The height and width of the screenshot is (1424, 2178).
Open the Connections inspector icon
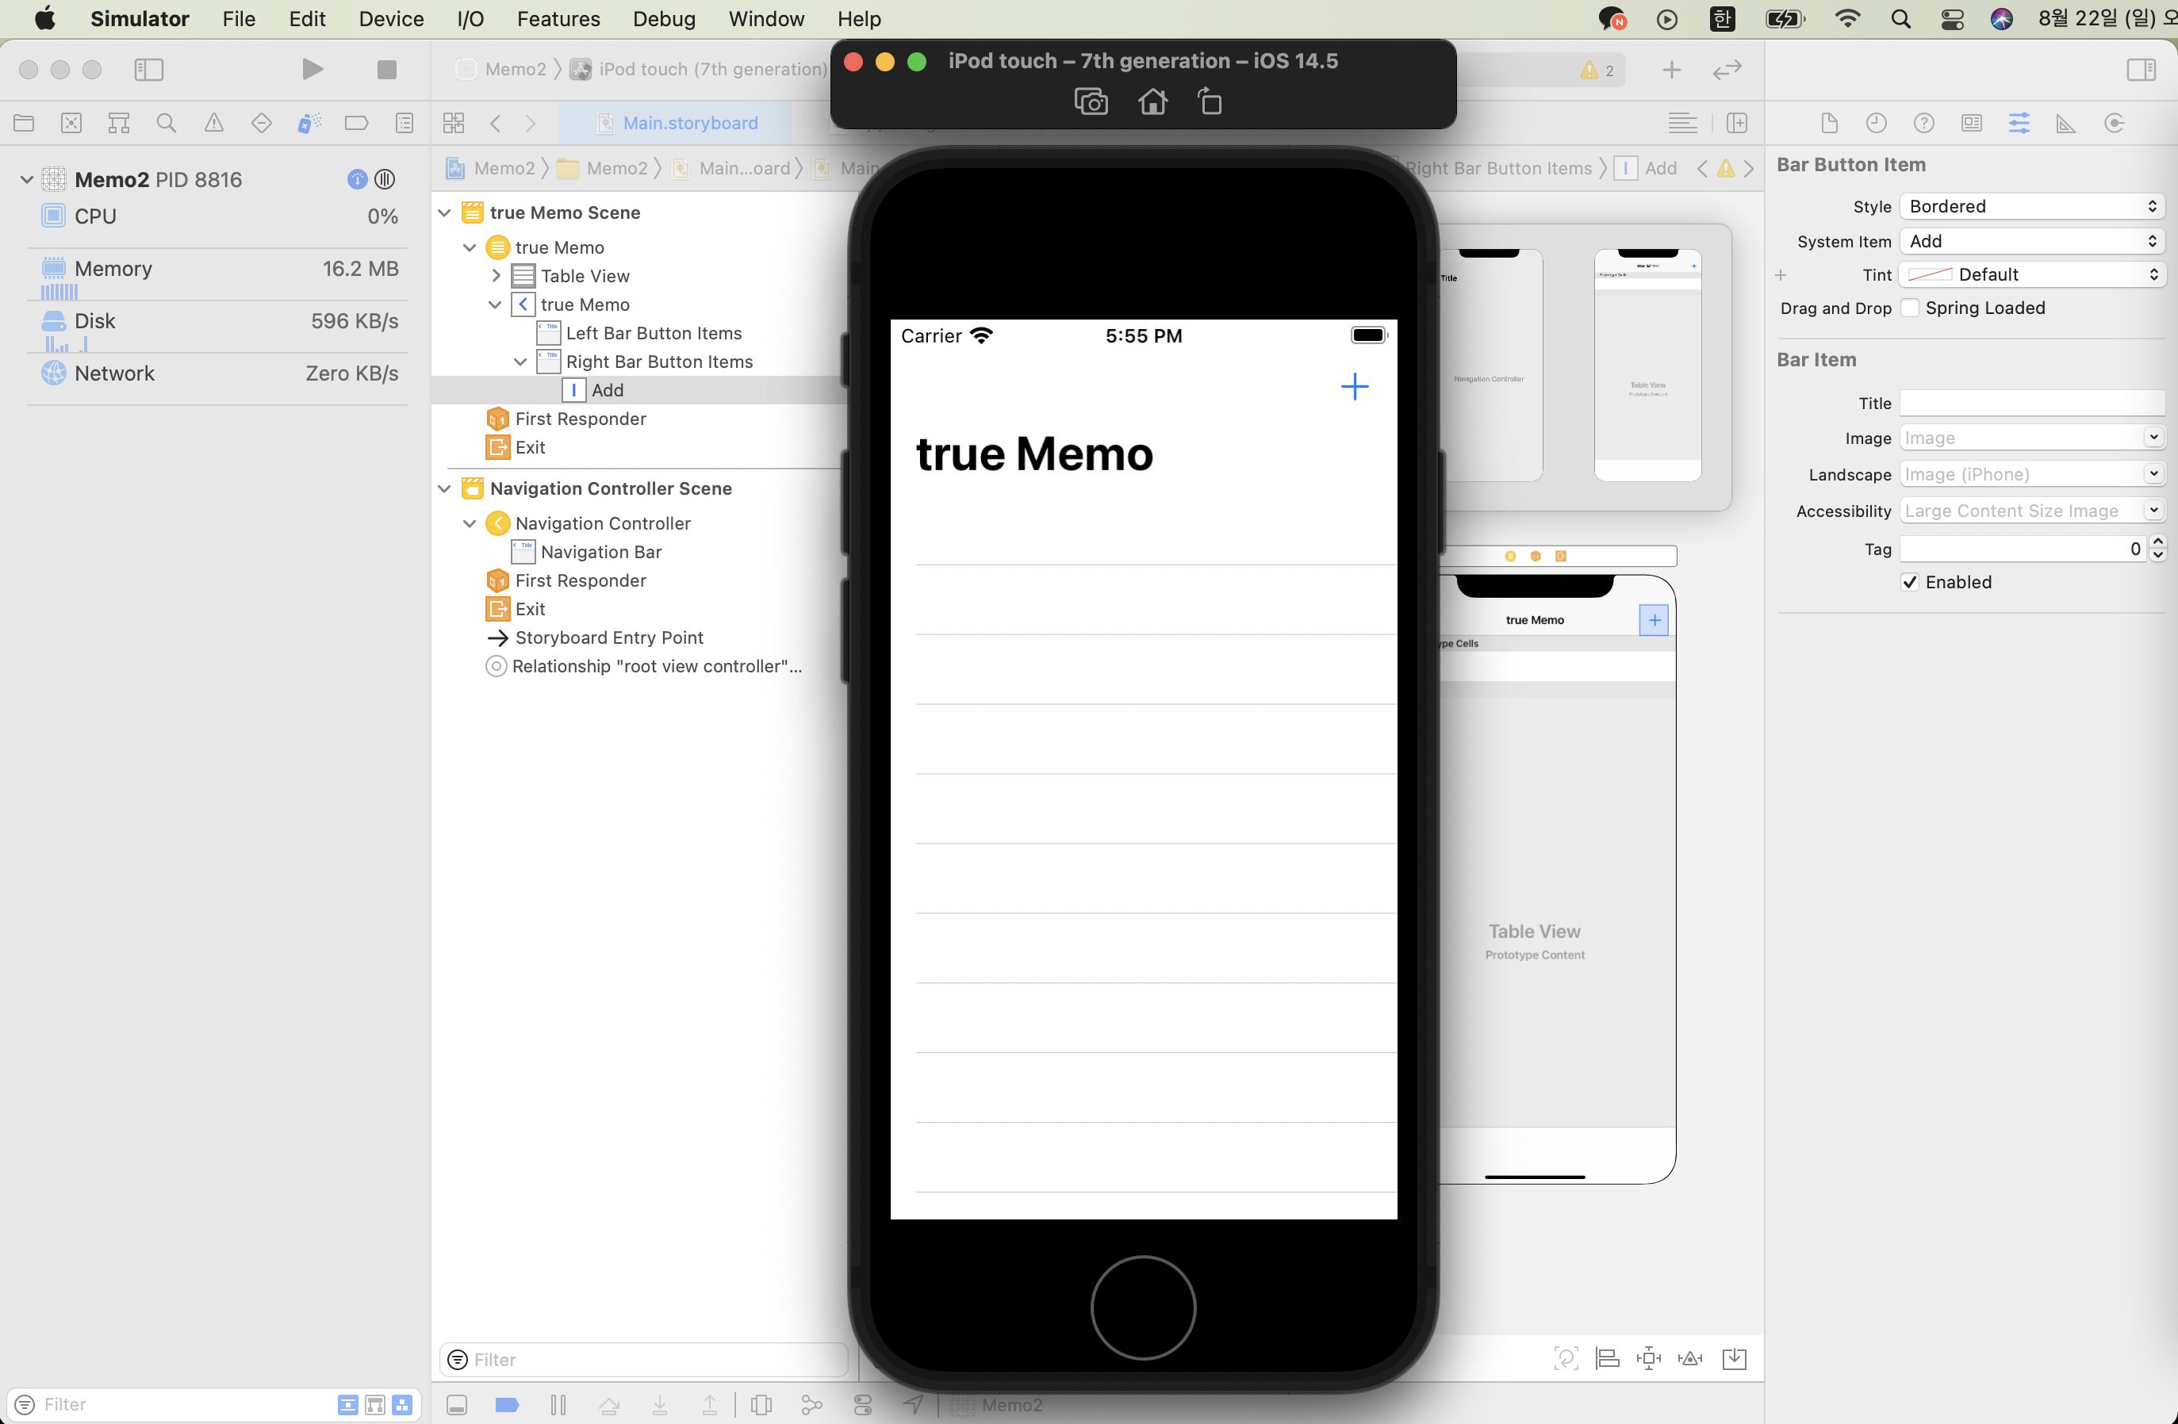point(2114,123)
